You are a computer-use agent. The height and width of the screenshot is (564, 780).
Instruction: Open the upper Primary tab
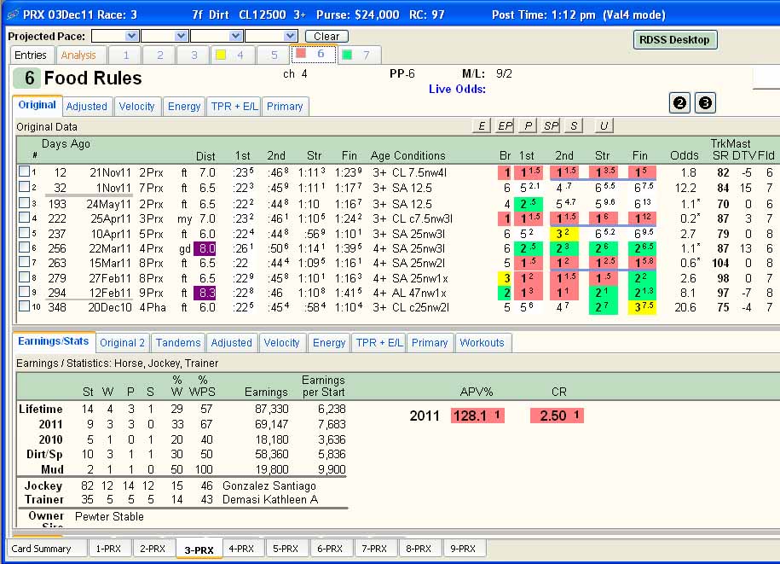(285, 107)
